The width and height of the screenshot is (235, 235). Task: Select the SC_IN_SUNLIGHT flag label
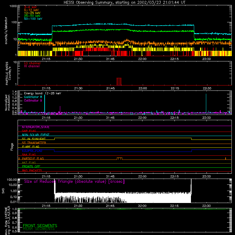(x=34, y=139)
